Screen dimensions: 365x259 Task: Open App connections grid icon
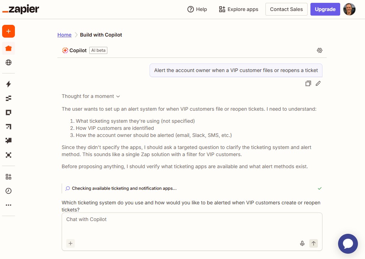[x=9, y=176]
